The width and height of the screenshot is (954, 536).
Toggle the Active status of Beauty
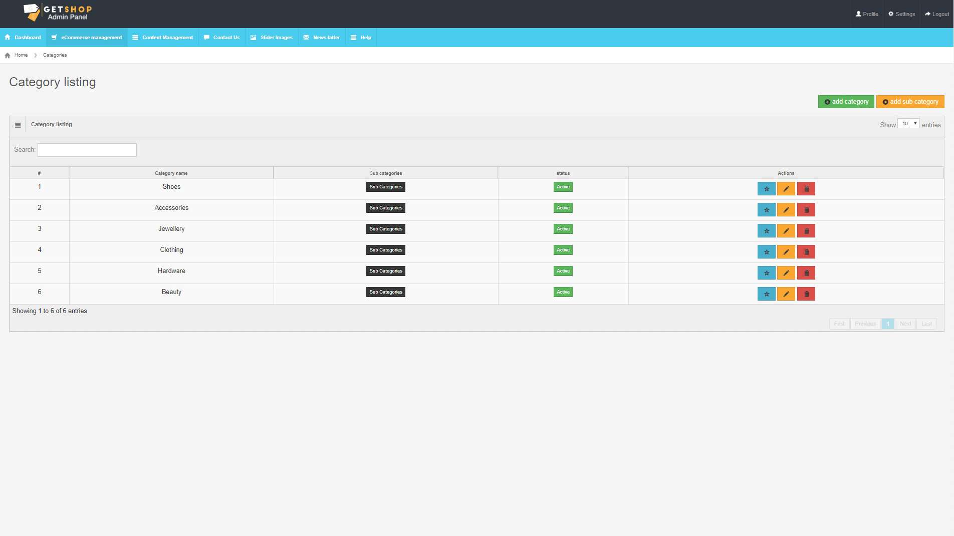[563, 292]
